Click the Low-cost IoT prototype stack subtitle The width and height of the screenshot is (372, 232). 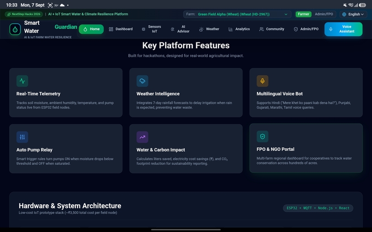[68, 213]
